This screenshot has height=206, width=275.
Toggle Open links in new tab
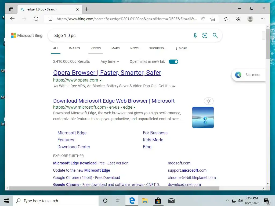173,62
